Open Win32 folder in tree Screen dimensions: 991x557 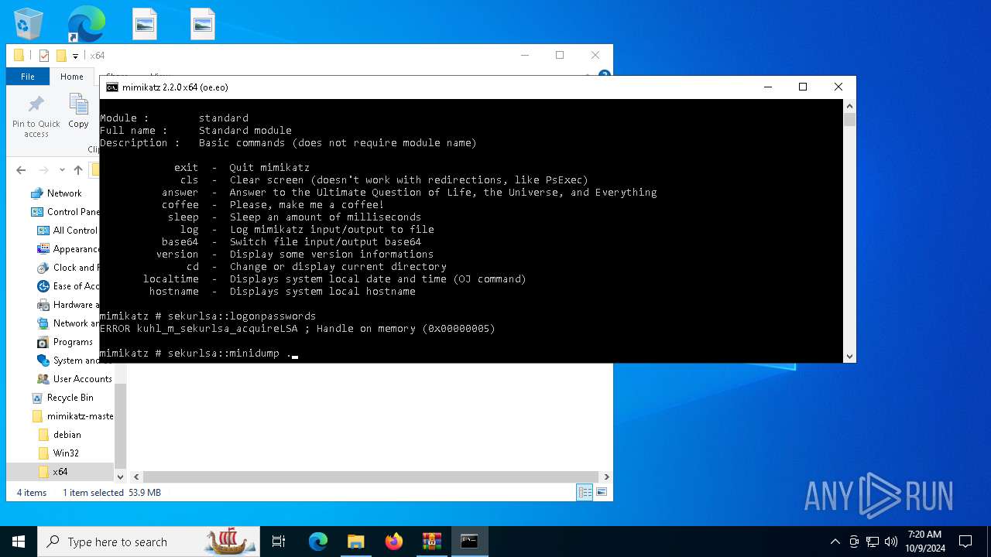59,453
